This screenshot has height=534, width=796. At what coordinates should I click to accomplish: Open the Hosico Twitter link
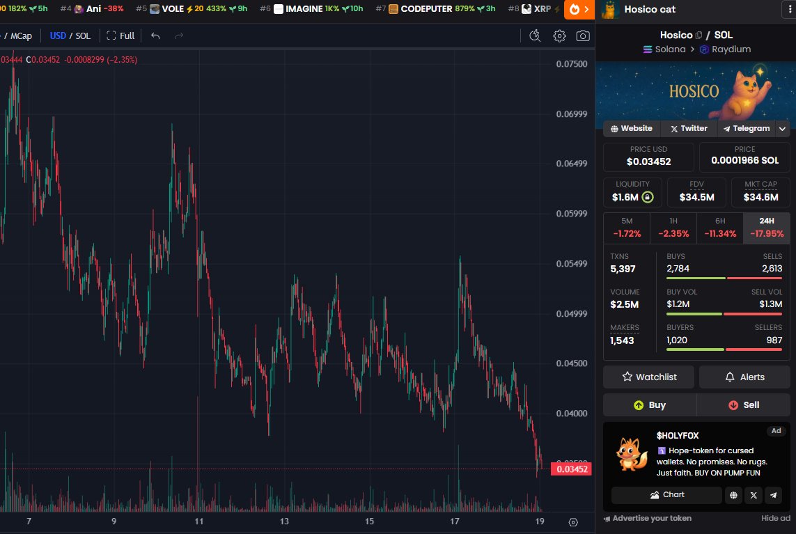pyautogui.click(x=689, y=128)
